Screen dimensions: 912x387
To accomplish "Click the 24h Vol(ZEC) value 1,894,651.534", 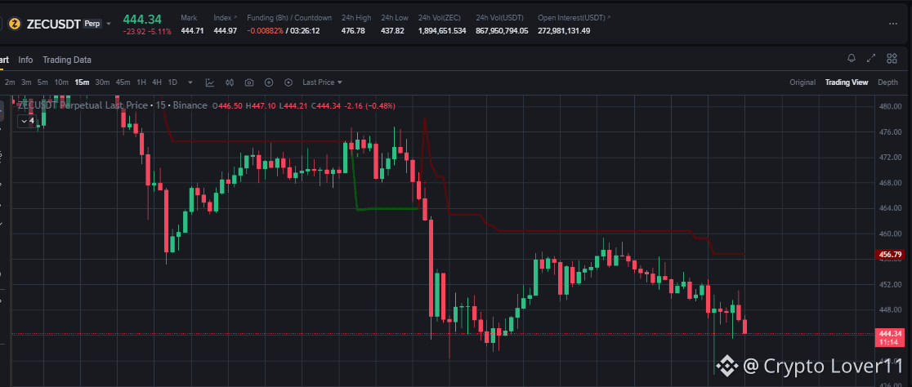I will pos(442,31).
